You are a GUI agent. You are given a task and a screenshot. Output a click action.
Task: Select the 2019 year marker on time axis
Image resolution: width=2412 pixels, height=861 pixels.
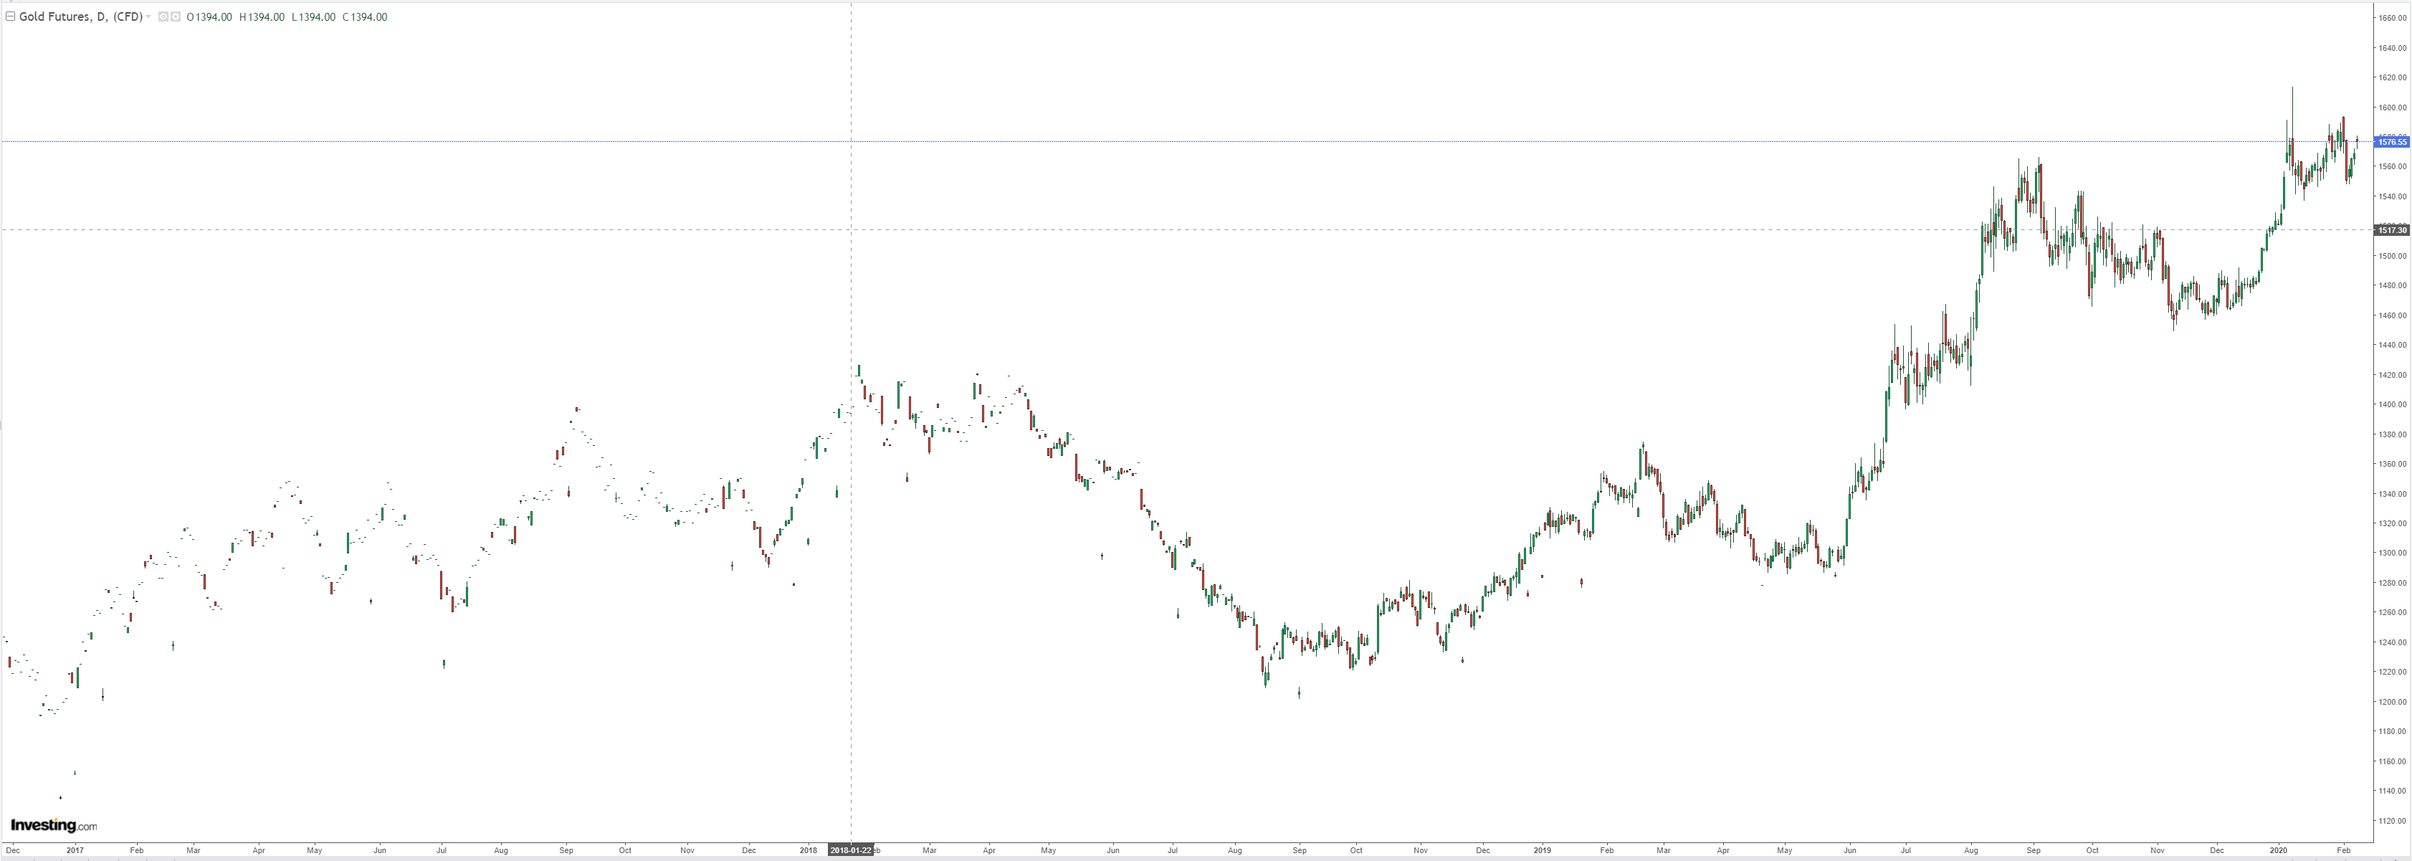(x=1542, y=851)
